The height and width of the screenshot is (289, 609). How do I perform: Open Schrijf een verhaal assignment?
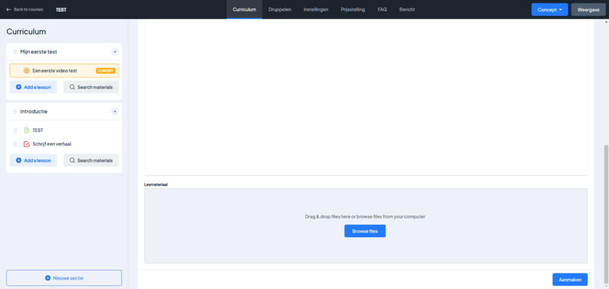52,144
